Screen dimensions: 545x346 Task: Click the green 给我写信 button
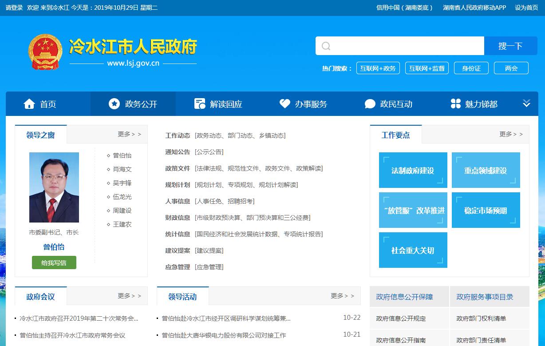54,262
